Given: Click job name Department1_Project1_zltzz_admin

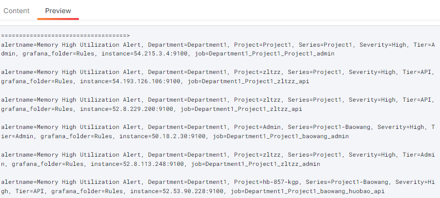Looking at the screenshot, I should coord(255,164).
